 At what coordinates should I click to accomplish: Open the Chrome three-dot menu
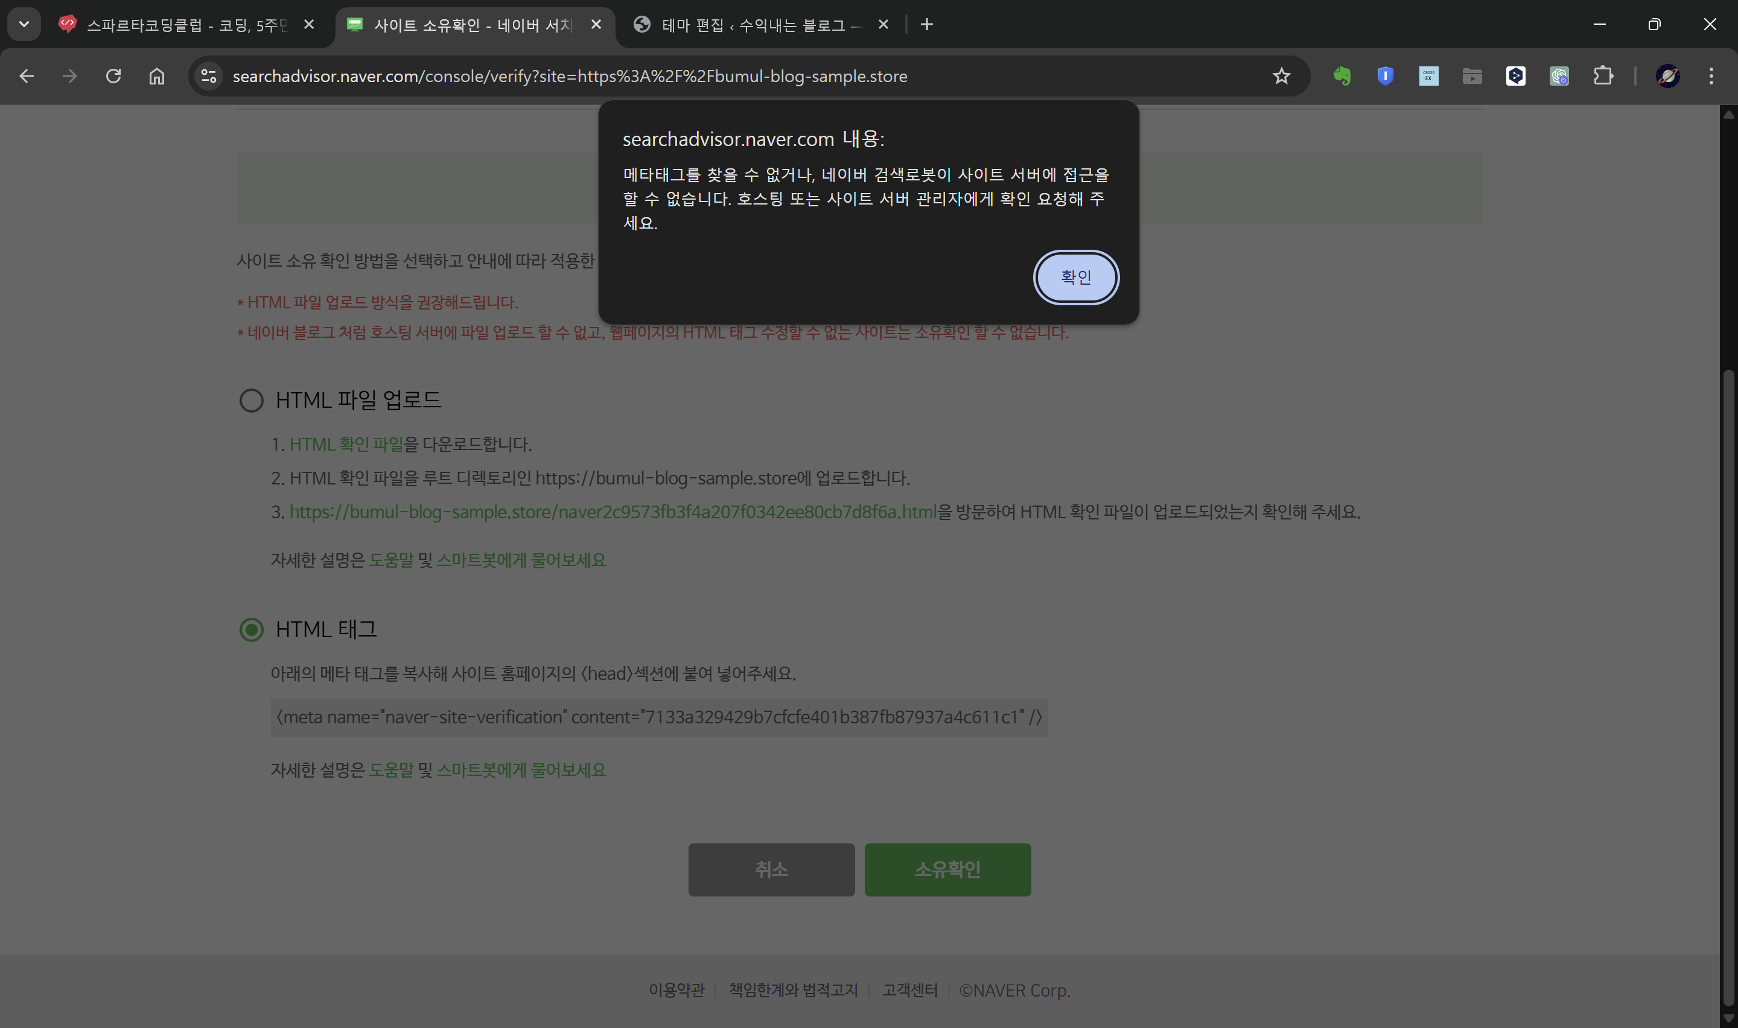[x=1711, y=76]
